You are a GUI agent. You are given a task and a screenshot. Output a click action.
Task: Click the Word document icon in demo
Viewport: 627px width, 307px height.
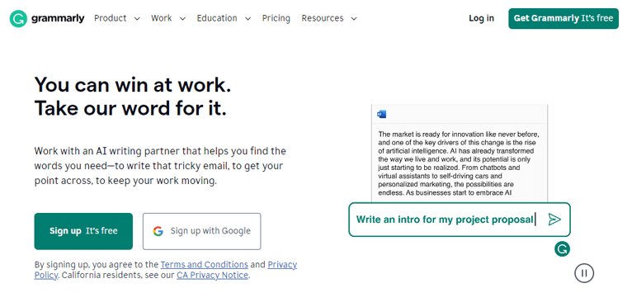(x=381, y=115)
